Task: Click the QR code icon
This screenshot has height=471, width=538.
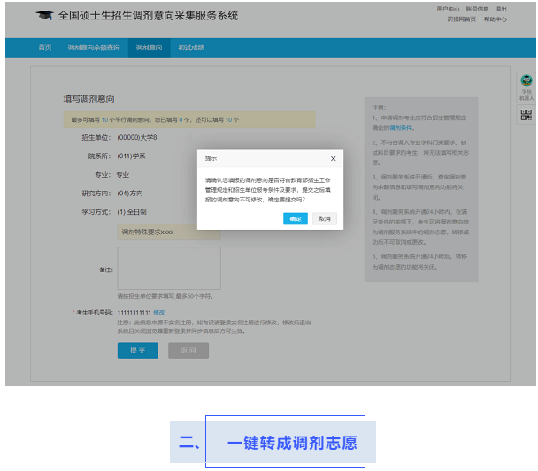Action: [526, 114]
